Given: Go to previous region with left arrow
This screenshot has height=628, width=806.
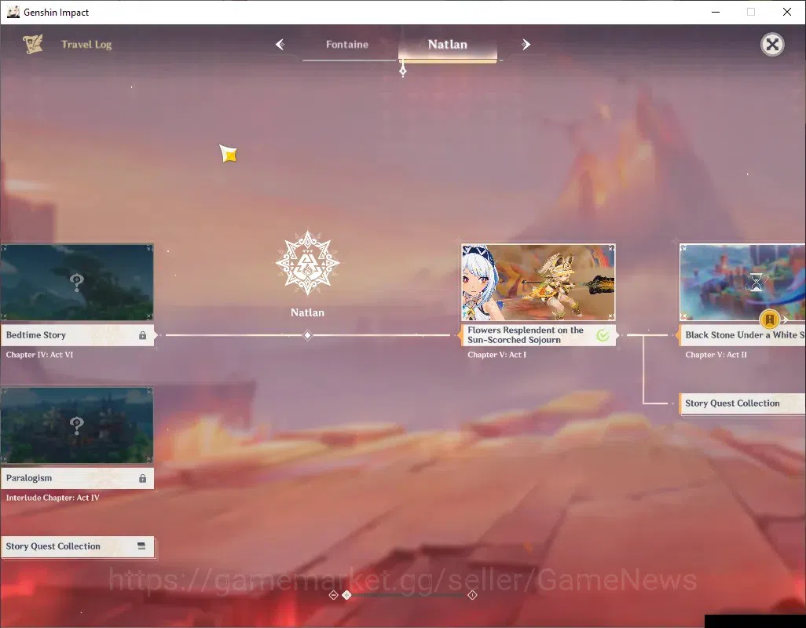Looking at the screenshot, I should [280, 45].
